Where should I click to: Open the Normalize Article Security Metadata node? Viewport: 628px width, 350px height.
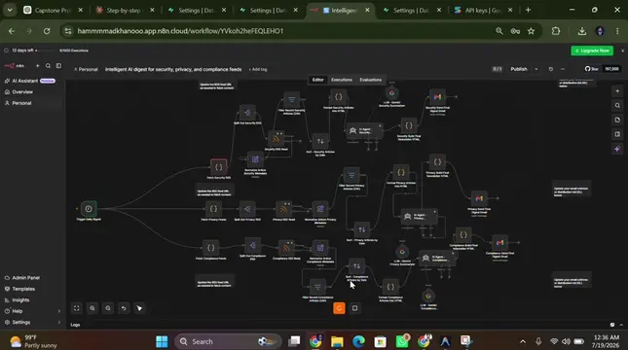click(x=255, y=159)
